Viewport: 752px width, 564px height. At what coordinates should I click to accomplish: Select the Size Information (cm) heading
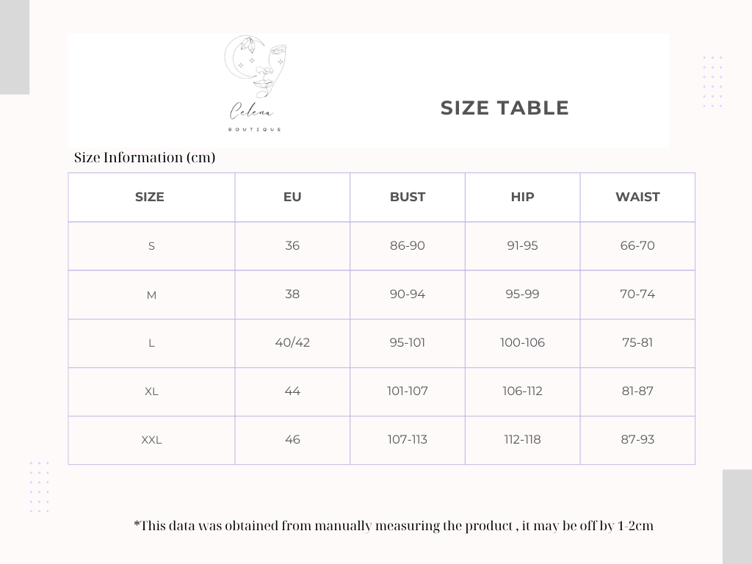click(145, 157)
